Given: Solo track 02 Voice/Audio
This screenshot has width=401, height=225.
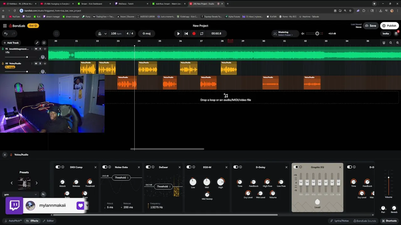Looking at the screenshot, I should click(40, 63).
